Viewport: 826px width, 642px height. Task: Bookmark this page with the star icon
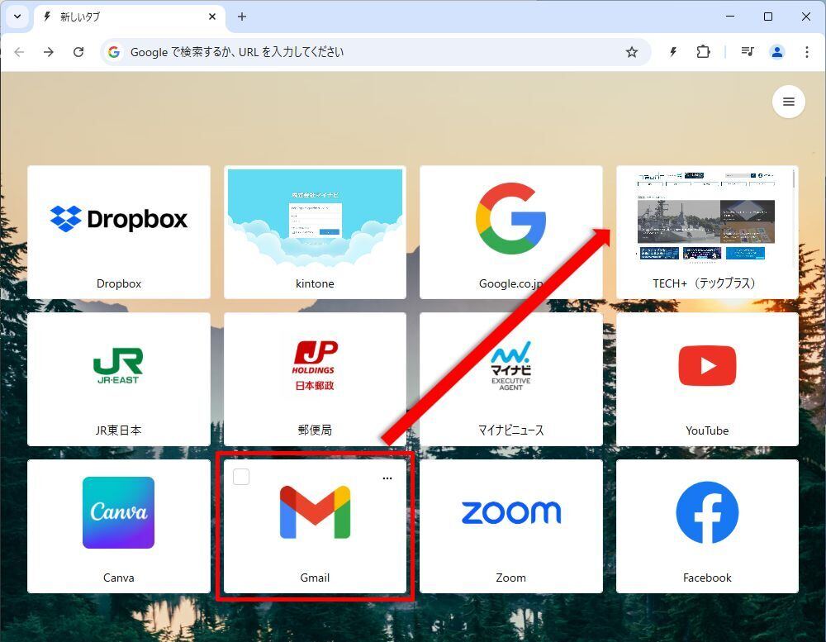632,52
